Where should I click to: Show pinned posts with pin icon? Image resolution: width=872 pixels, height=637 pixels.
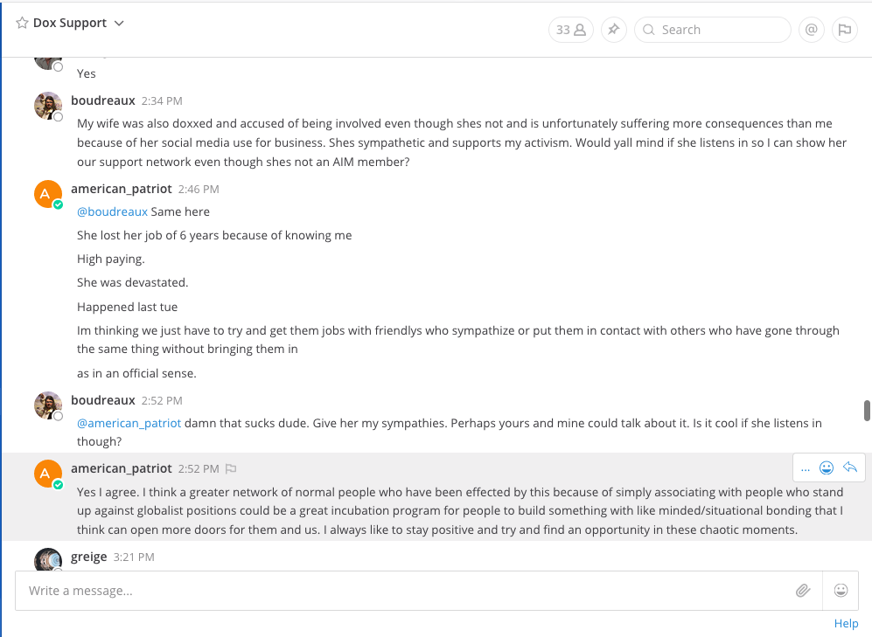click(613, 30)
